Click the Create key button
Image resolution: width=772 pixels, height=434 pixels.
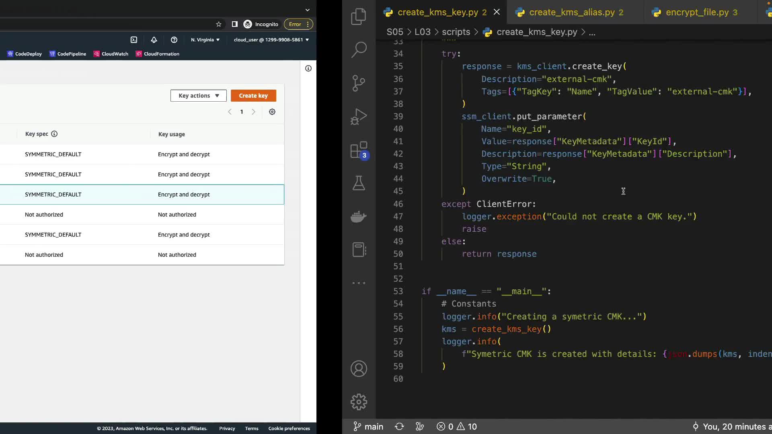(253, 96)
